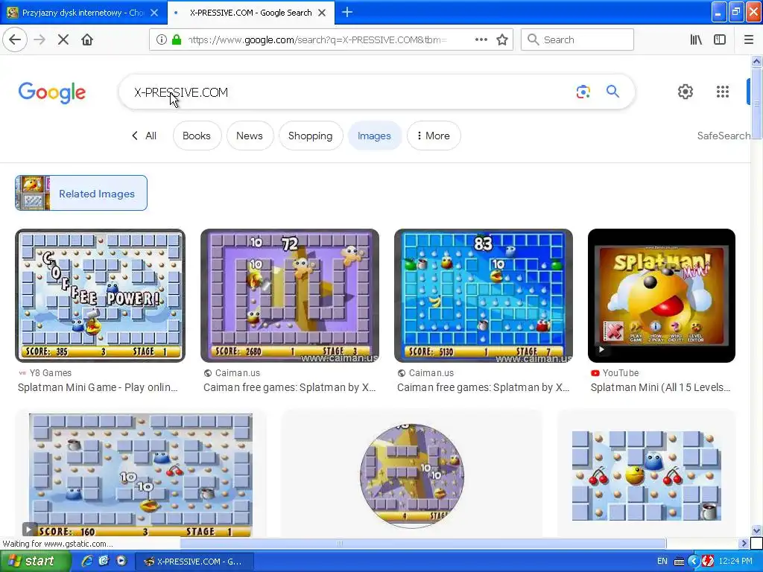
Task: Select the Shopping filter
Action: tap(311, 136)
